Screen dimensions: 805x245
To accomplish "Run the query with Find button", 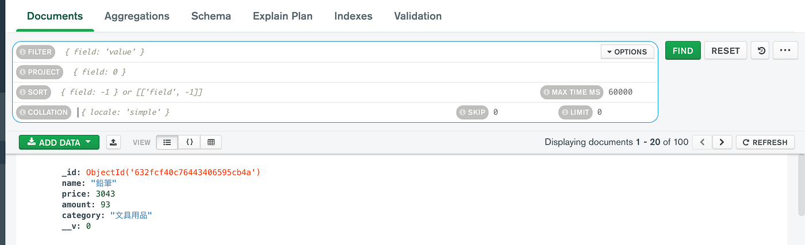I will [683, 50].
